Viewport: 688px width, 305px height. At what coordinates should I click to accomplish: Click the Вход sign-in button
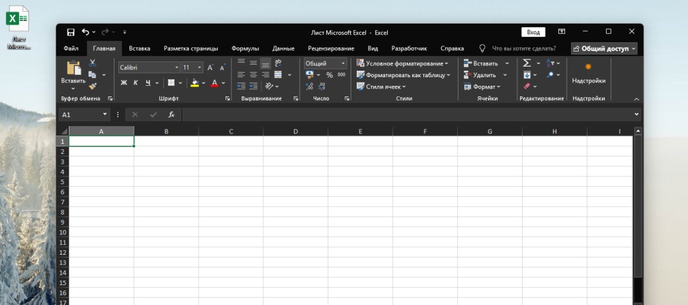click(x=533, y=32)
